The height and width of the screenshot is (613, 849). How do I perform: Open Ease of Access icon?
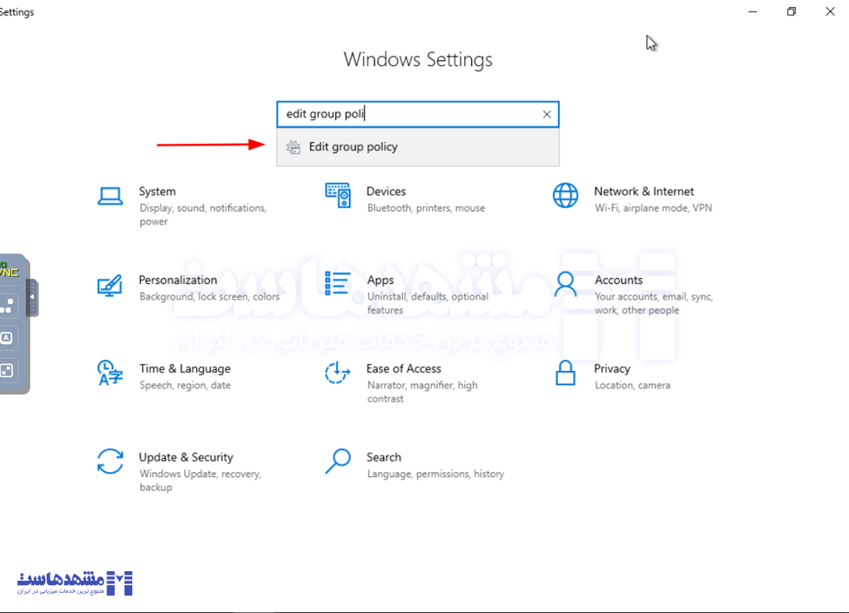(x=337, y=373)
